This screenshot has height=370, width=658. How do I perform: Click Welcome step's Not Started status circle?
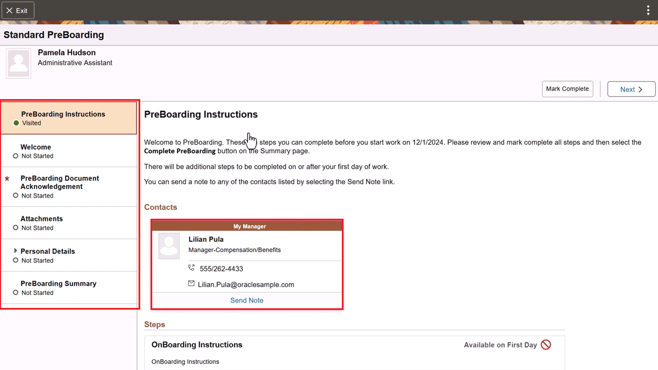click(15, 156)
